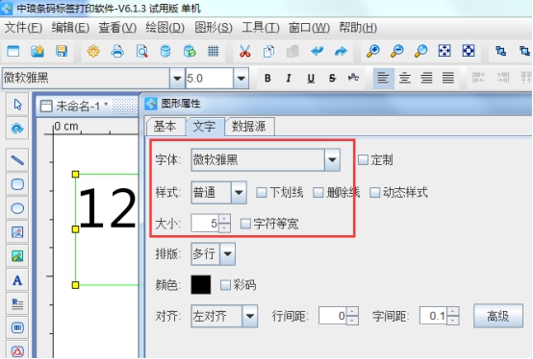Screen dimensions: 533x359
Task: Align text right in toolbar
Action: (x=426, y=79)
